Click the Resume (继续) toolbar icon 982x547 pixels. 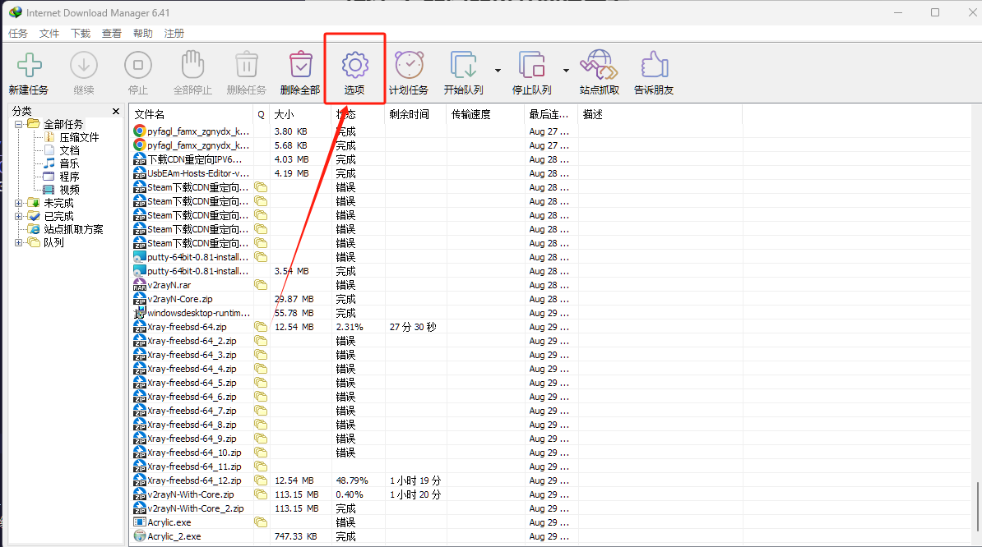[83, 65]
